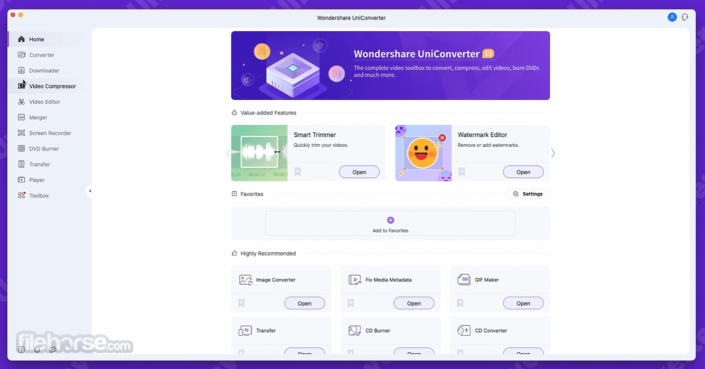This screenshot has width=705, height=369.
Task: Click the Home icon in sidebar
Action: point(21,39)
